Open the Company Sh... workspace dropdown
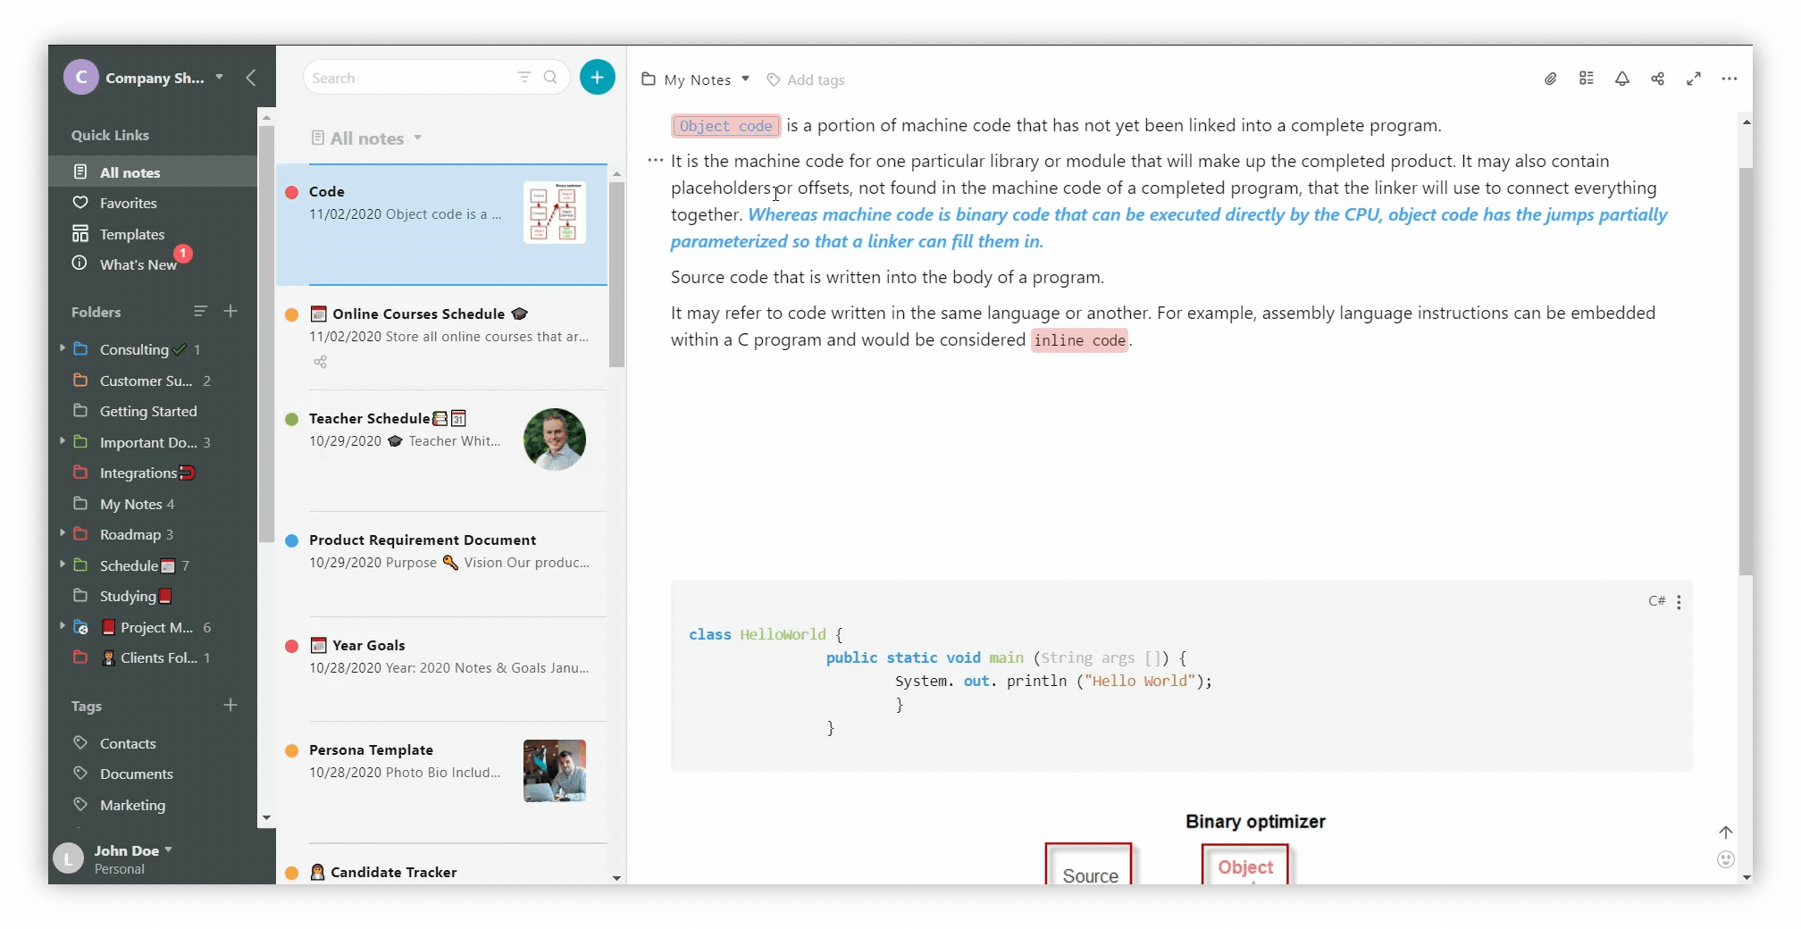The height and width of the screenshot is (929, 1801). click(220, 77)
